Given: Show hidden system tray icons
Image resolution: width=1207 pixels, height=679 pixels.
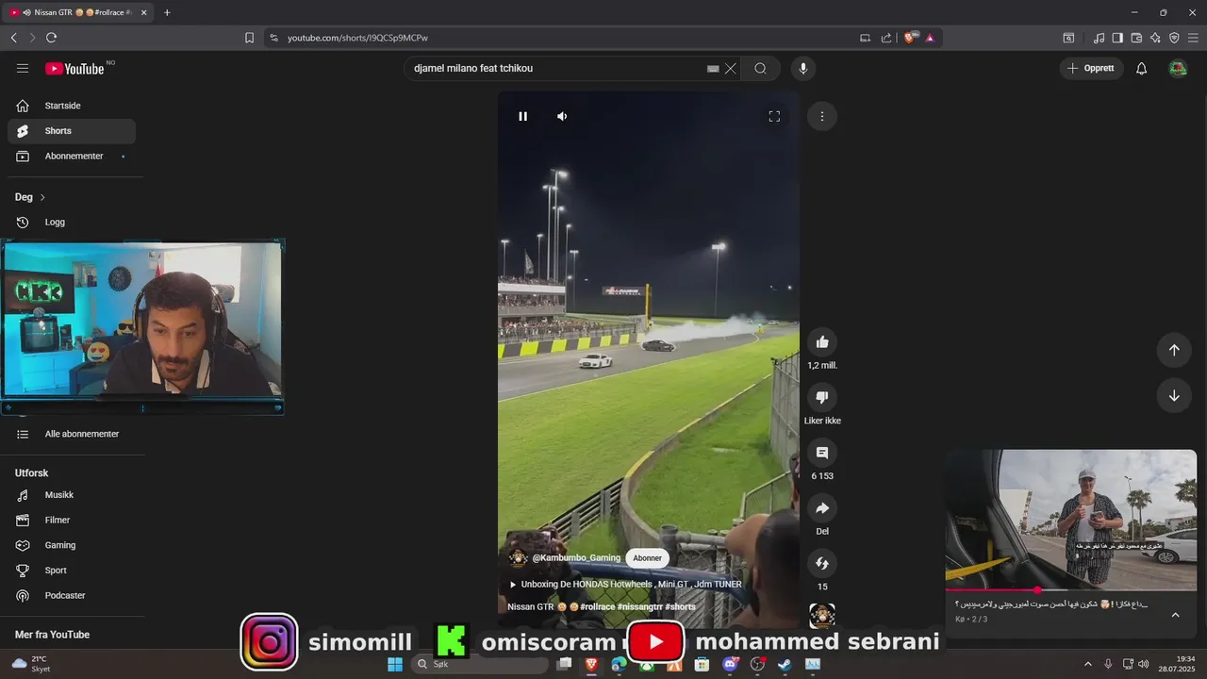Looking at the screenshot, I should tap(1087, 664).
